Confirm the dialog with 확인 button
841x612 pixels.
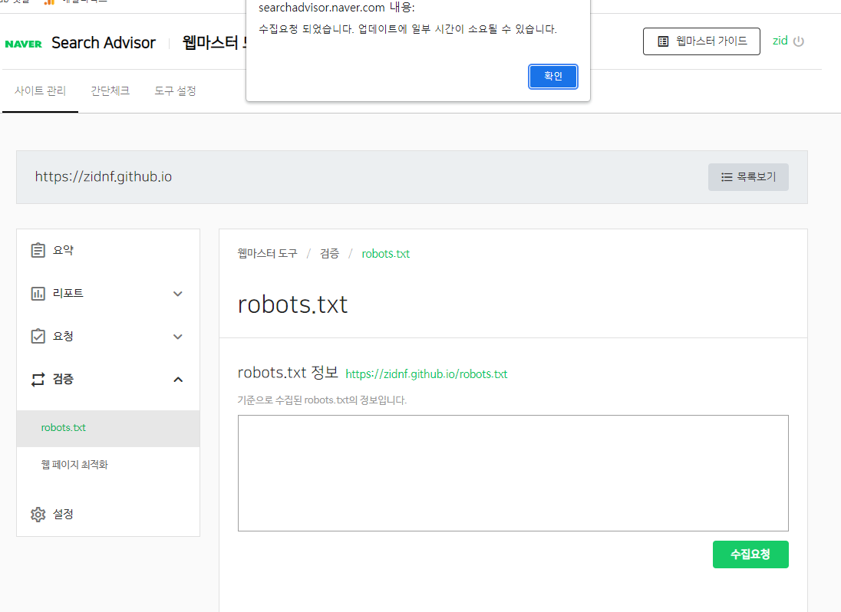click(552, 76)
